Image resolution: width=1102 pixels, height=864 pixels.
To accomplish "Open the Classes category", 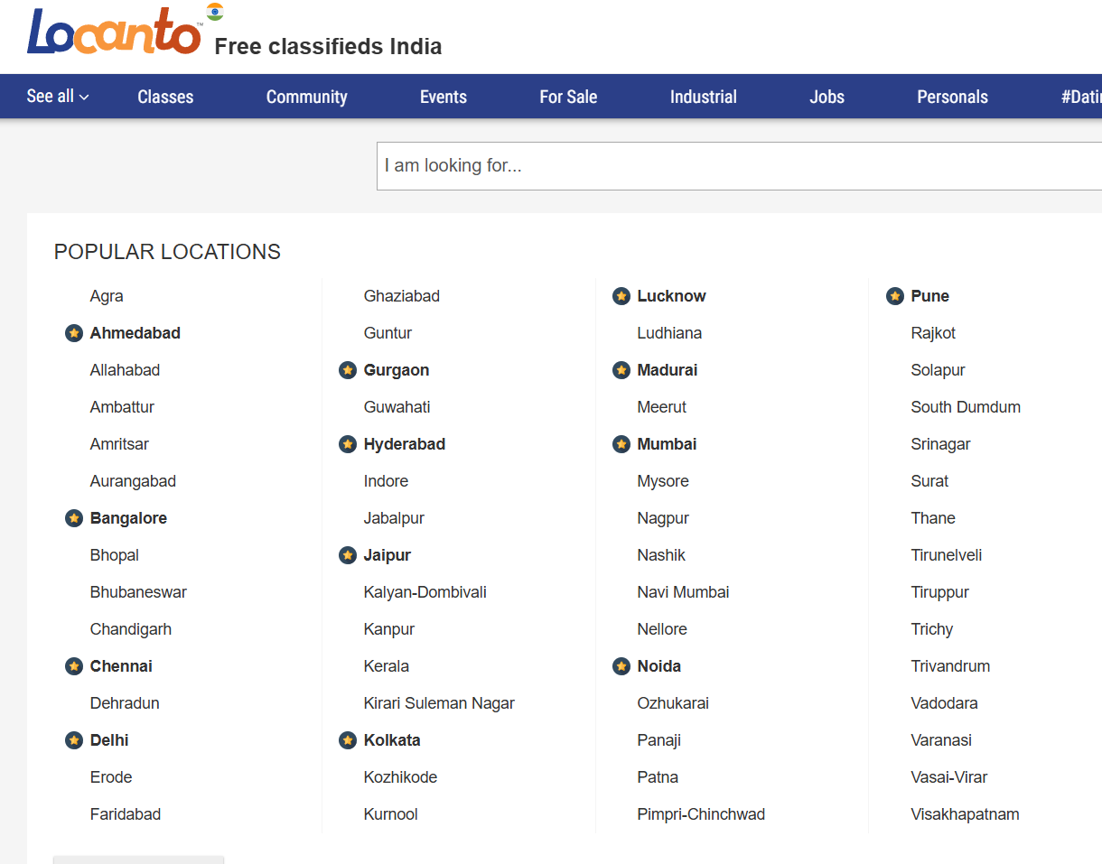I will pyautogui.click(x=165, y=97).
